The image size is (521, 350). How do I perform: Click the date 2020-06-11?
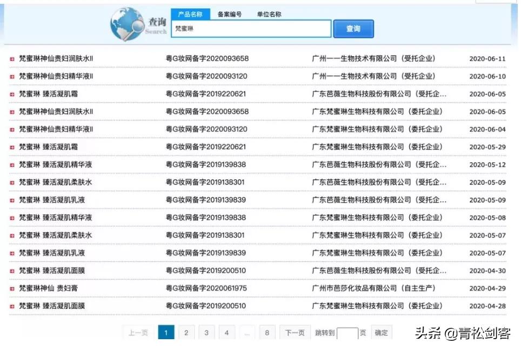(487, 59)
